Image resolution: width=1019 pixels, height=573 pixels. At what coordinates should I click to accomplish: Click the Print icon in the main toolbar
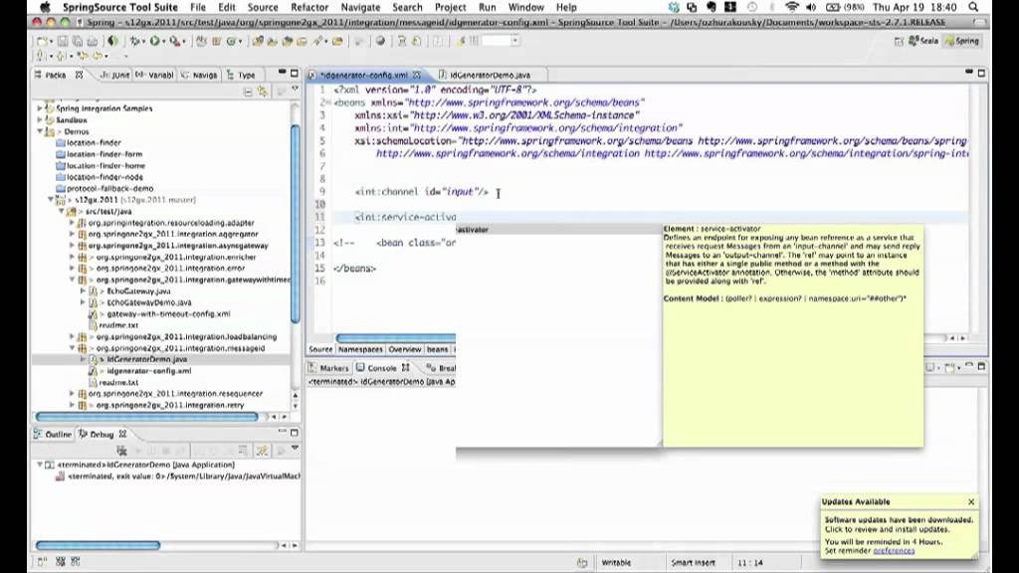[93, 41]
